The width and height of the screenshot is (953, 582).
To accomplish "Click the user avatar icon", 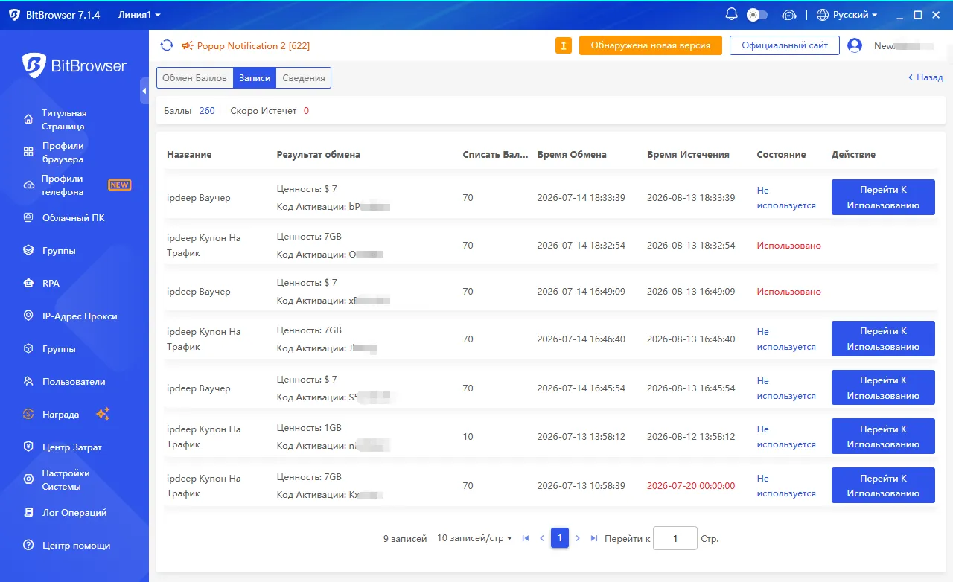I will pos(855,45).
